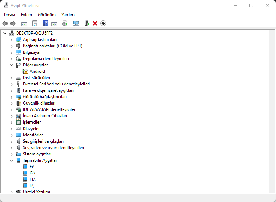Scan for hardware changes monitor icon
Screen dimensions: 276x202
(76, 23)
